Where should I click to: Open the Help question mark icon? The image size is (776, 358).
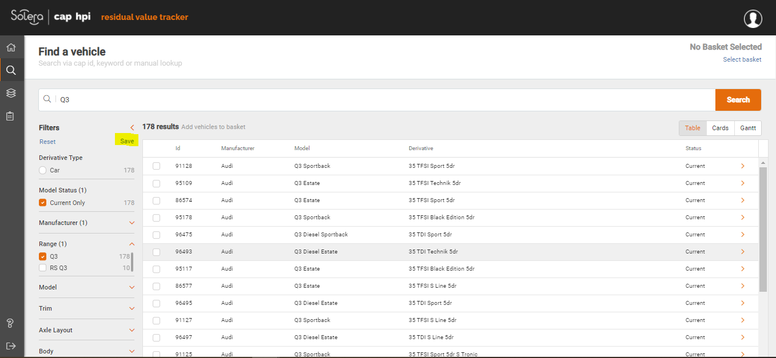click(x=10, y=323)
